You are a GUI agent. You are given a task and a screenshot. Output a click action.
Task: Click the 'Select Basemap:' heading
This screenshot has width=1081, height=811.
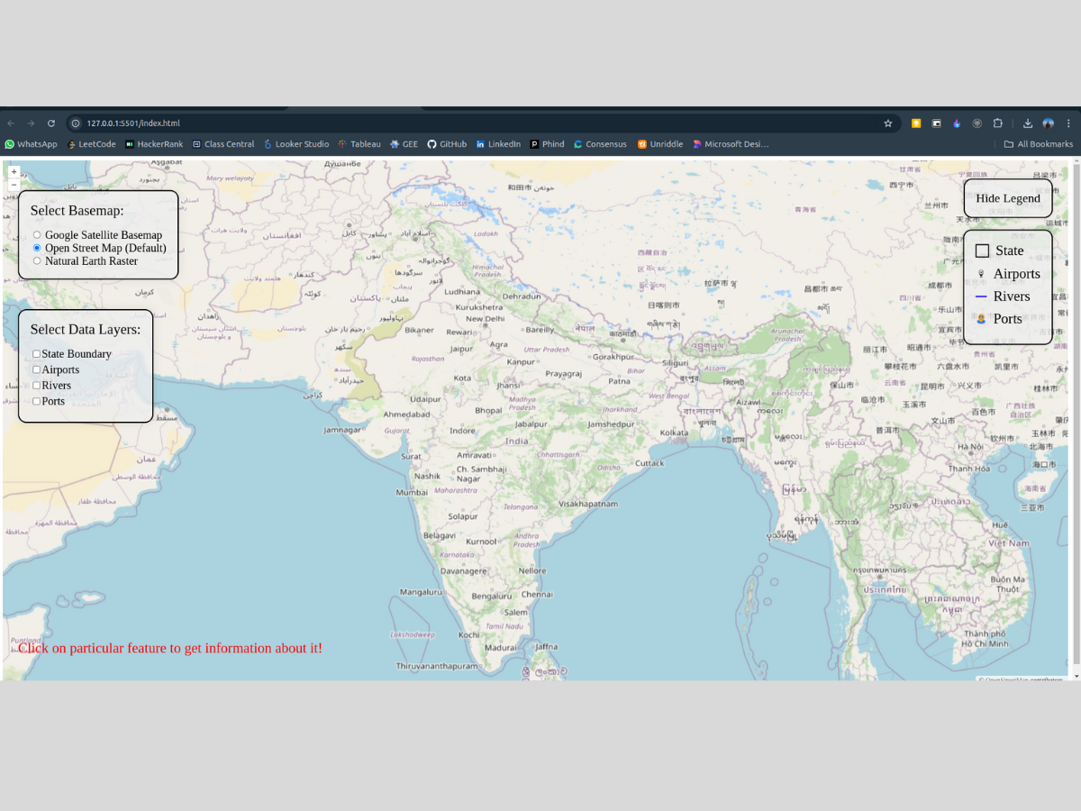[77, 211]
